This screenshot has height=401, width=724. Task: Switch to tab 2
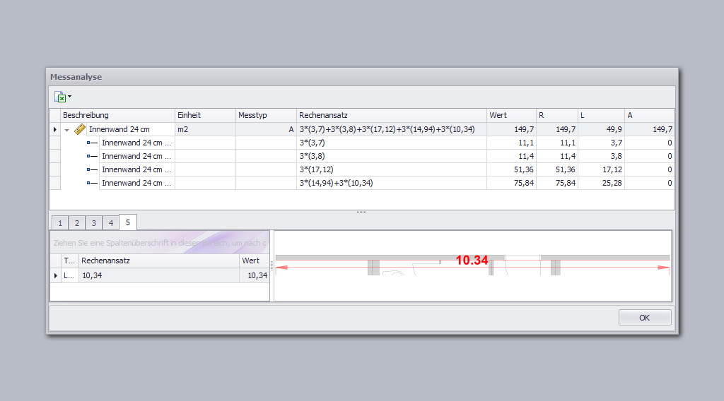77,223
